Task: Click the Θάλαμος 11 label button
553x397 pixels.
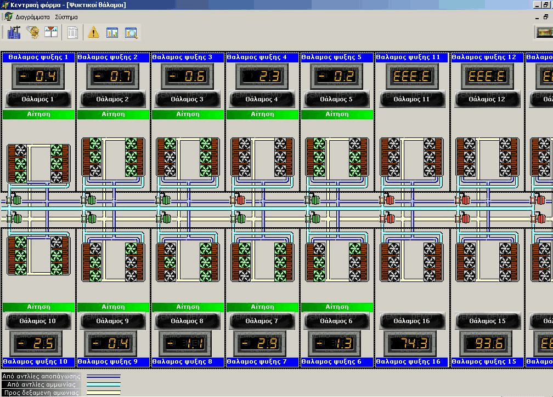Action: tap(411, 100)
